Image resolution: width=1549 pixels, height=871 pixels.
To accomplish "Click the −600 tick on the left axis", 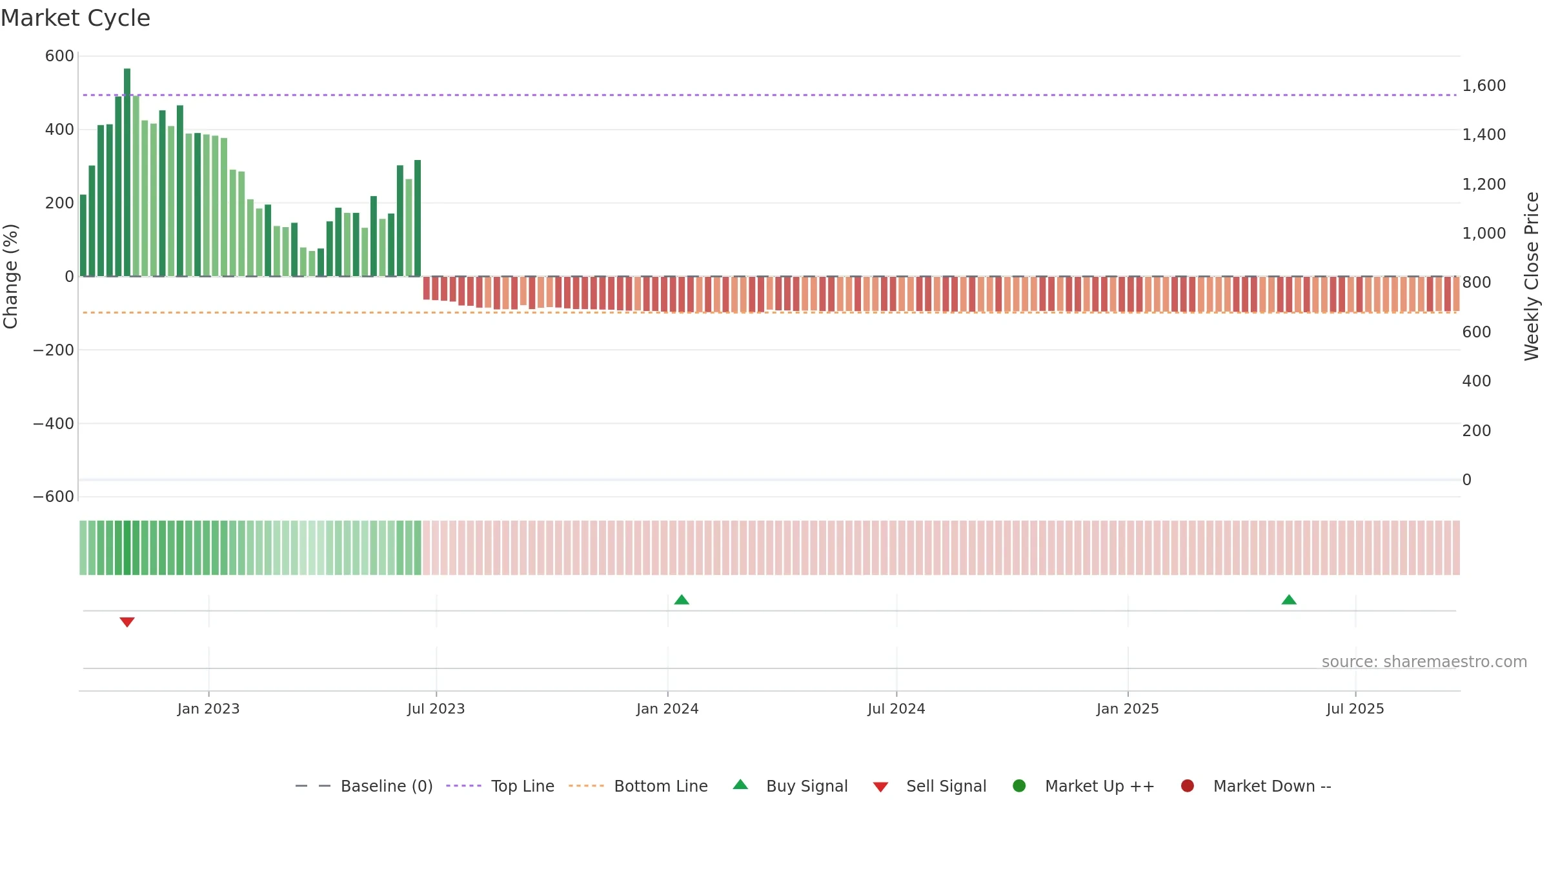I will point(54,497).
